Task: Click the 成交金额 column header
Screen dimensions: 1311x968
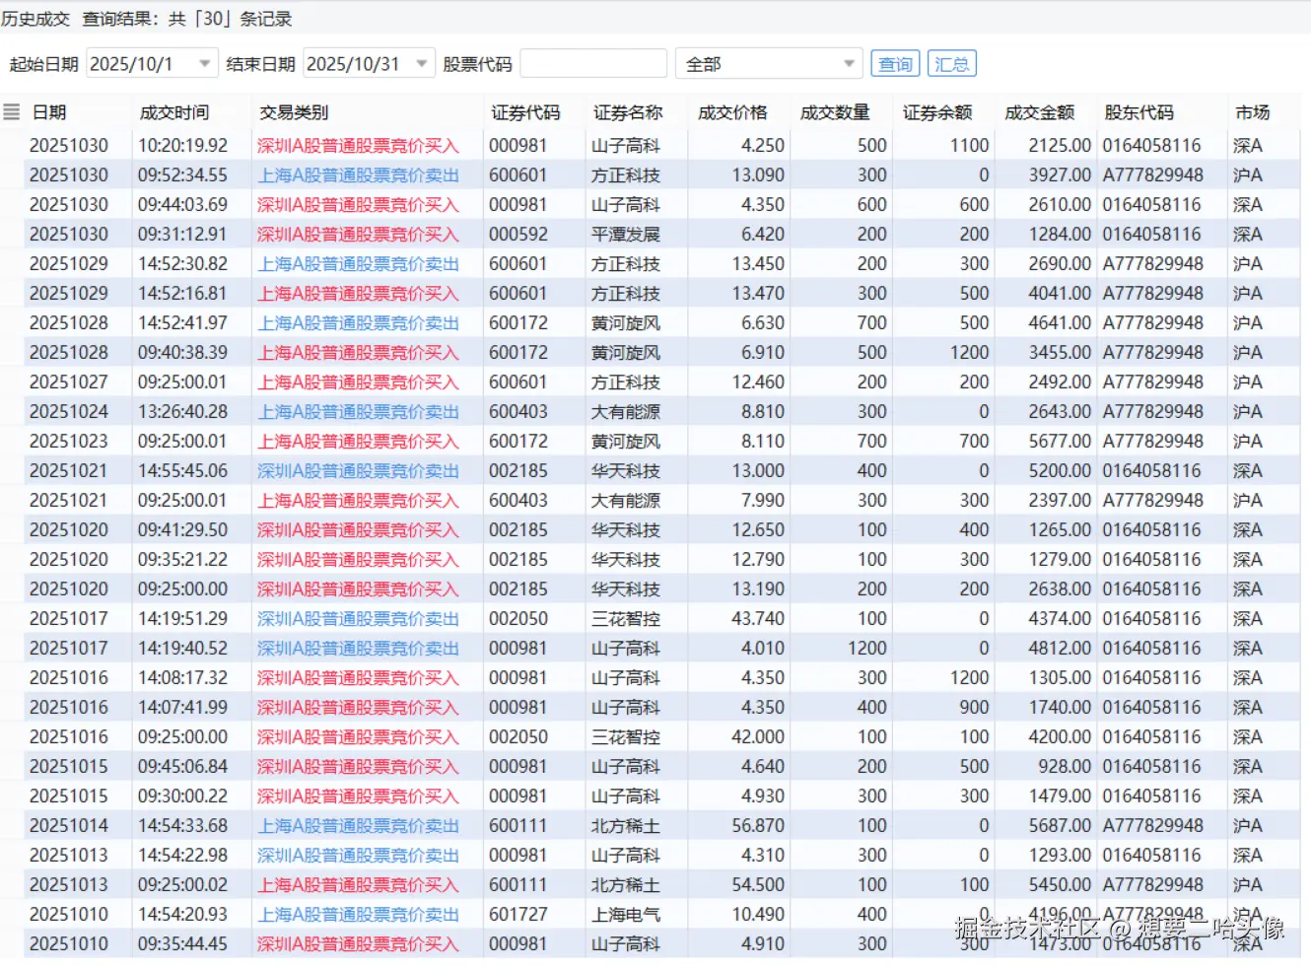Action: point(1040,111)
